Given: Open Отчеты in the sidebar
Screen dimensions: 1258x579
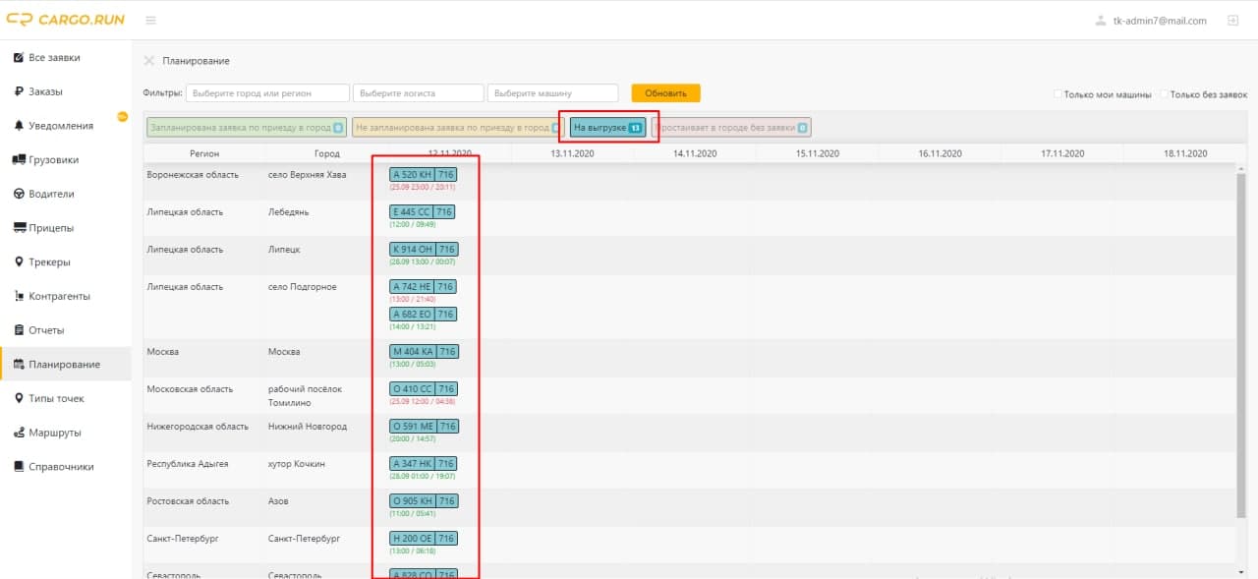Looking at the screenshot, I should click(x=47, y=330).
